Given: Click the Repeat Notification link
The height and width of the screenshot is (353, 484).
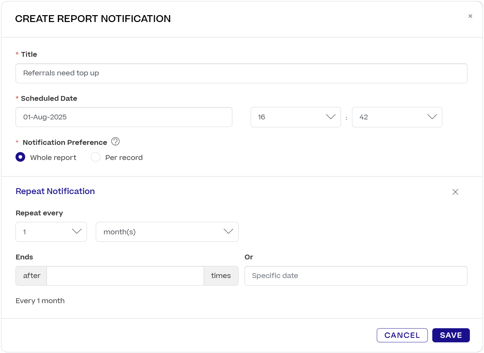Looking at the screenshot, I should coord(55,191).
